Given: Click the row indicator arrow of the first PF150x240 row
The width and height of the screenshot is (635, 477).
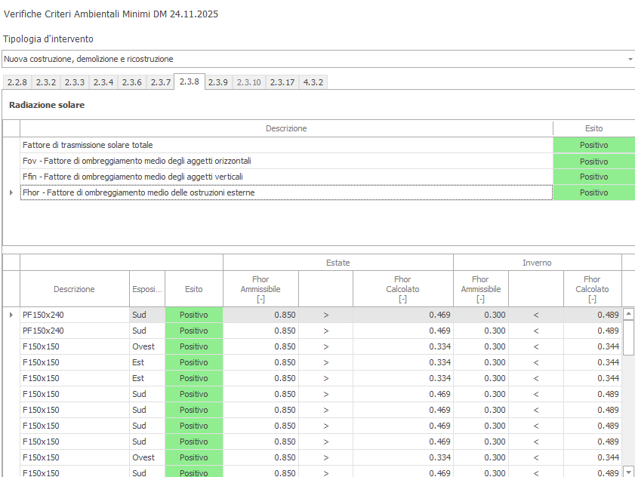Looking at the screenshot, I should 11,315.
